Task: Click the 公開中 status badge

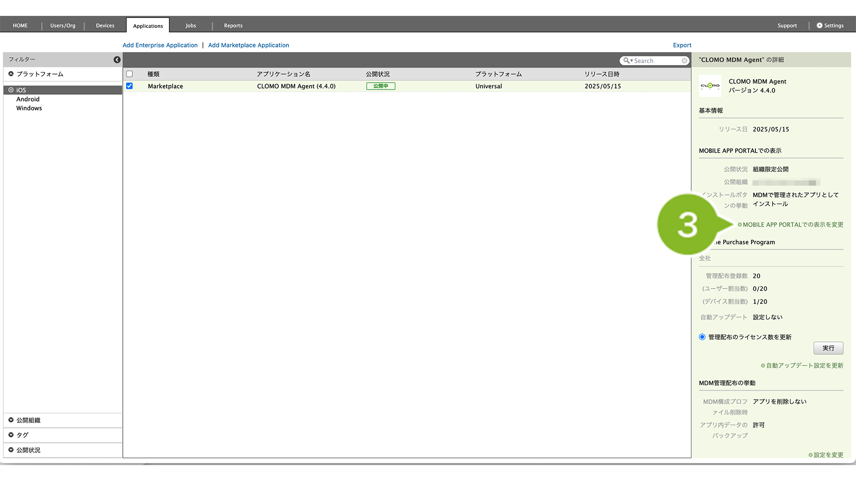Action: tap(380, 86)
